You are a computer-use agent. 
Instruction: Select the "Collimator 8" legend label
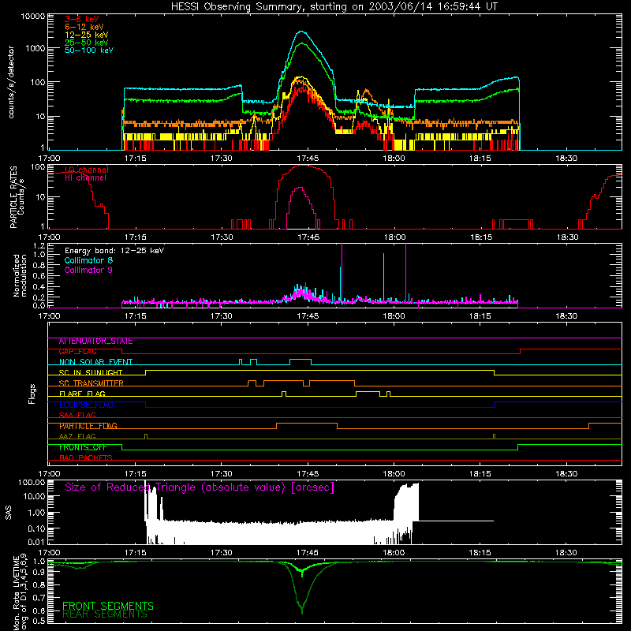coord(88,260)
